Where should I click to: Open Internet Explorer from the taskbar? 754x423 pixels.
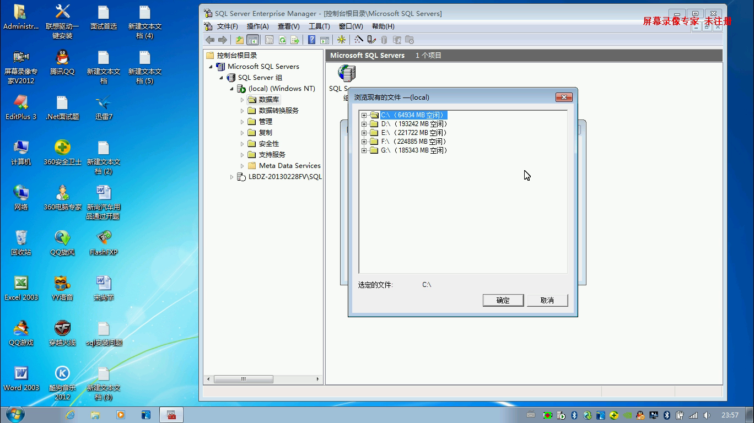click(x=70, y=415)
